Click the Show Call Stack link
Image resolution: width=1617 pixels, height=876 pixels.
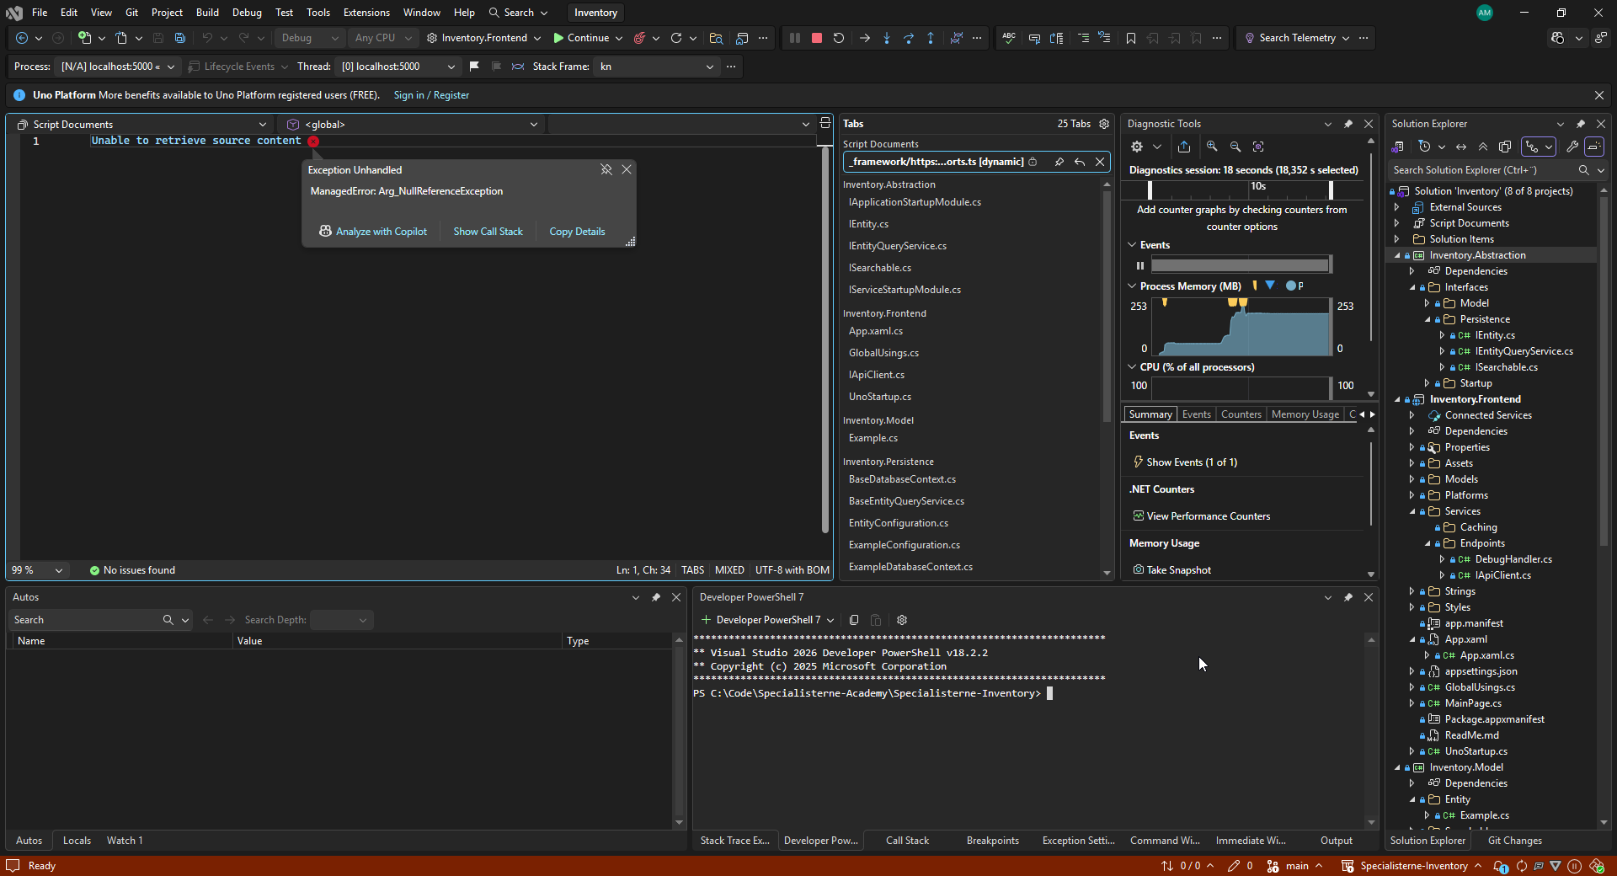488,232
